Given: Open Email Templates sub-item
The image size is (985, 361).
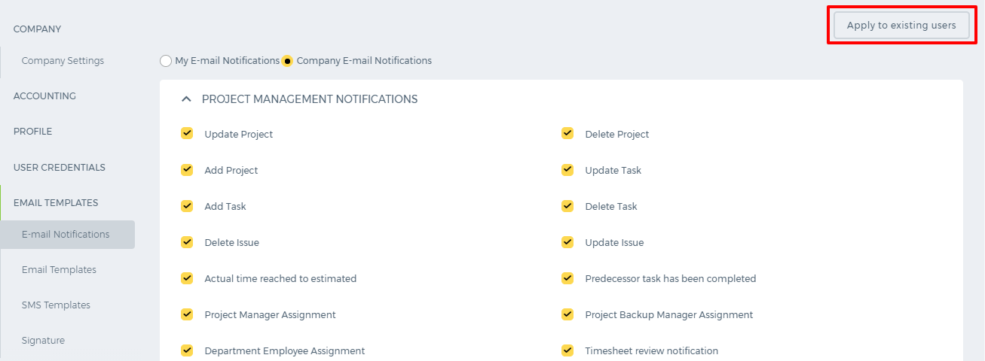Looking at the screenshot, I should [59, 269].
